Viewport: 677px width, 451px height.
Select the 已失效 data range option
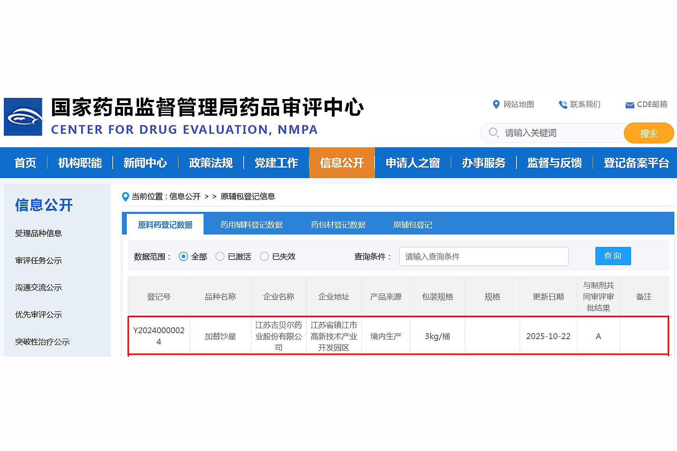point(265,256)
